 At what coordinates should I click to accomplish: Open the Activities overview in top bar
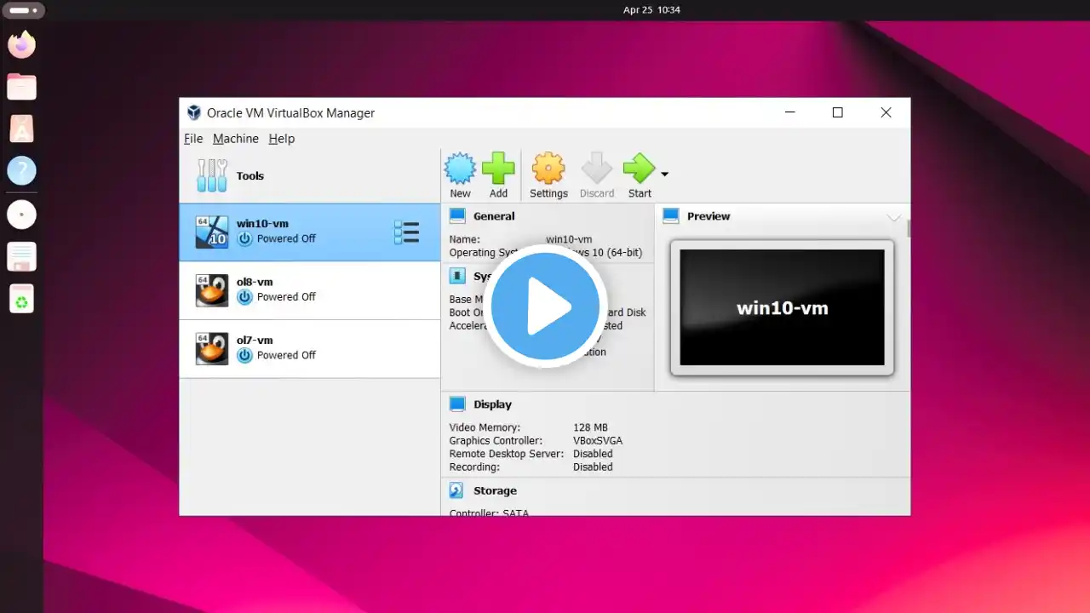(x=23, y=10)
